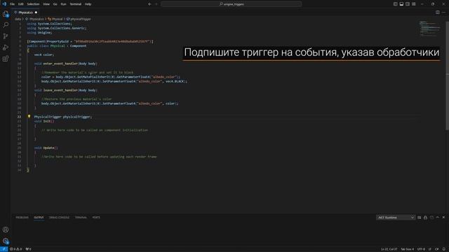
Task: Click the unsaved dot on Physical.cs tab
Action: click(36, 13)
